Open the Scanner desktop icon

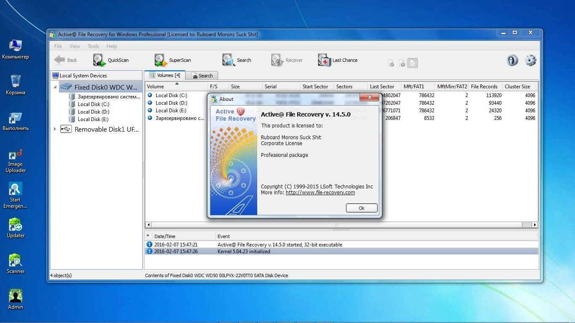point(16,264)
